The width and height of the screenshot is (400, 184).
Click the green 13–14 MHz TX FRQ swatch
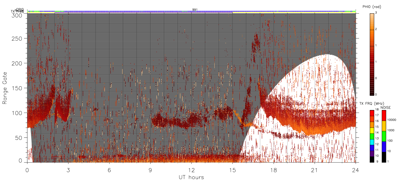(372, 136)
